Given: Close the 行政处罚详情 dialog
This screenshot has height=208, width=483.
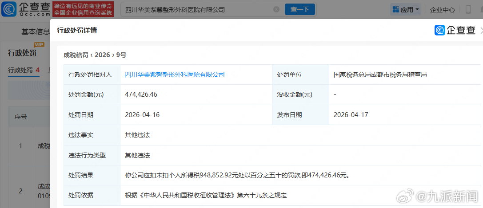Looking at the screenshot, I should pos(481,30).
